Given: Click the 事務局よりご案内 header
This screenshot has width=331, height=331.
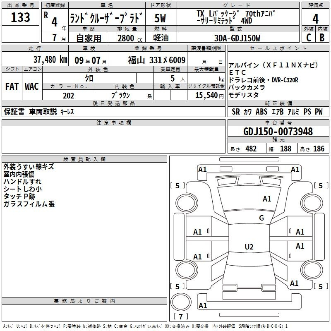Looking at the screenshot, I should click(x=84, y=301).
